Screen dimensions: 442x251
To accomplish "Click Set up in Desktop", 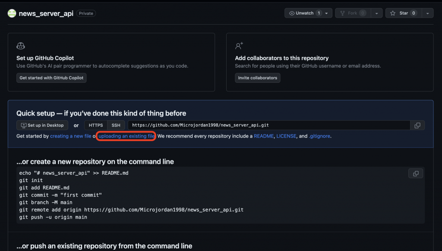I will pyautogui.click(x=42, y=125).
